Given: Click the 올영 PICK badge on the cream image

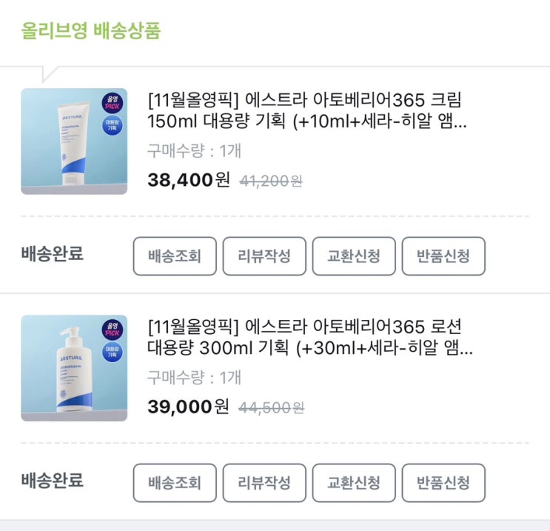Looking at the screenshot, I should [113, 102].
